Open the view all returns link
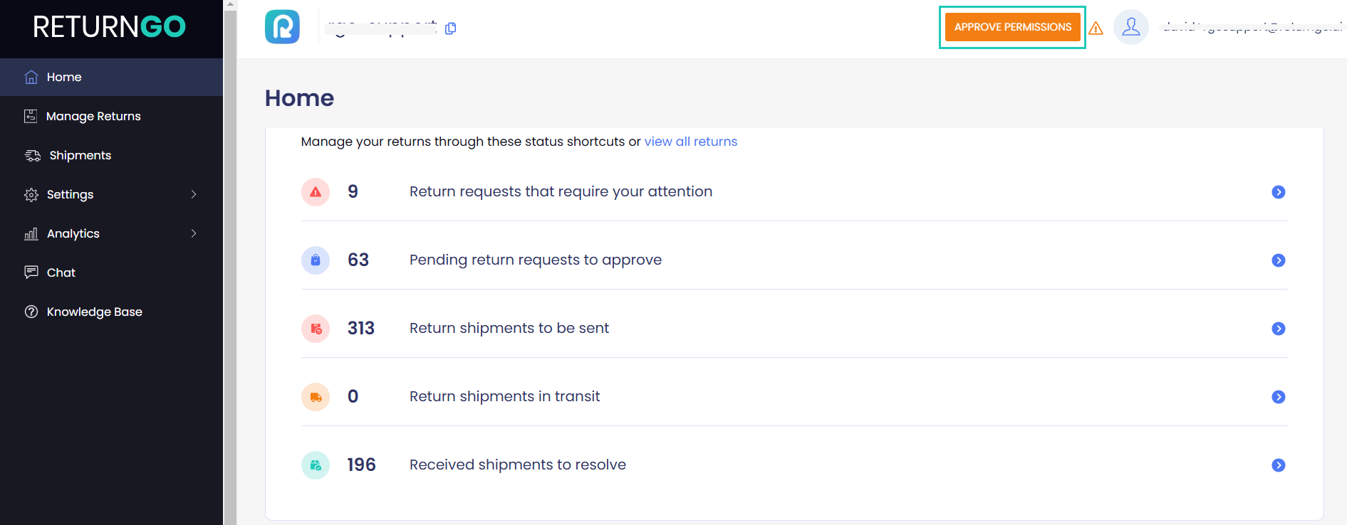Image resolution: width=1347 pixels, height=525 pixels. click(690, 142)
